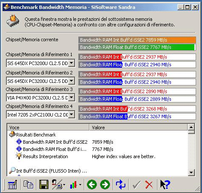Click the 7859 MB/s value cell
The image size is (202, 193).
pos(102,142)
